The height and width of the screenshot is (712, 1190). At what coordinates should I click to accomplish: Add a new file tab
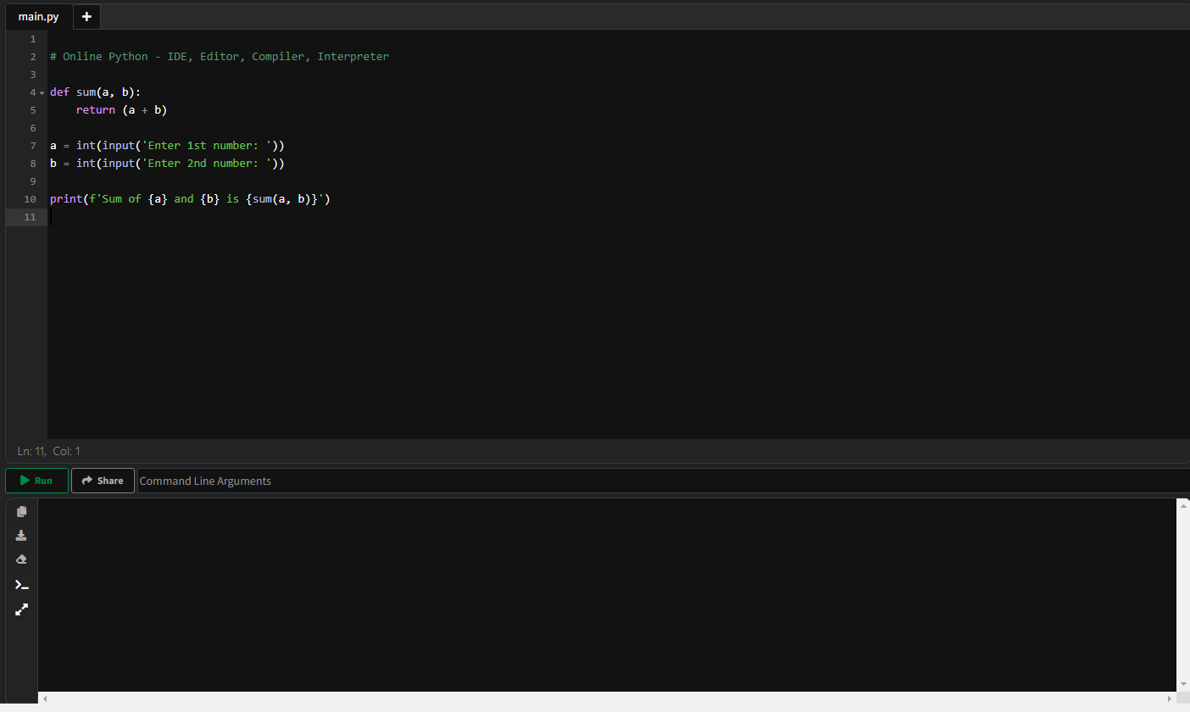(x=86, y=16)
